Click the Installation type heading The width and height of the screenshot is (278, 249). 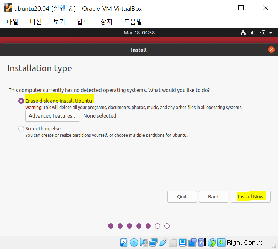[40, 68]
